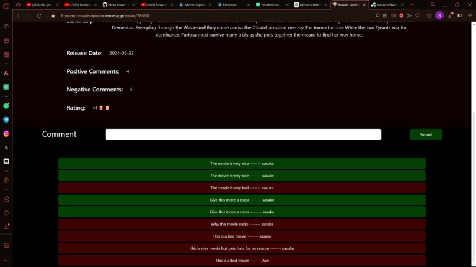Go forward to next page
Screen dimensions: 476x267
[x=28, y=15]
